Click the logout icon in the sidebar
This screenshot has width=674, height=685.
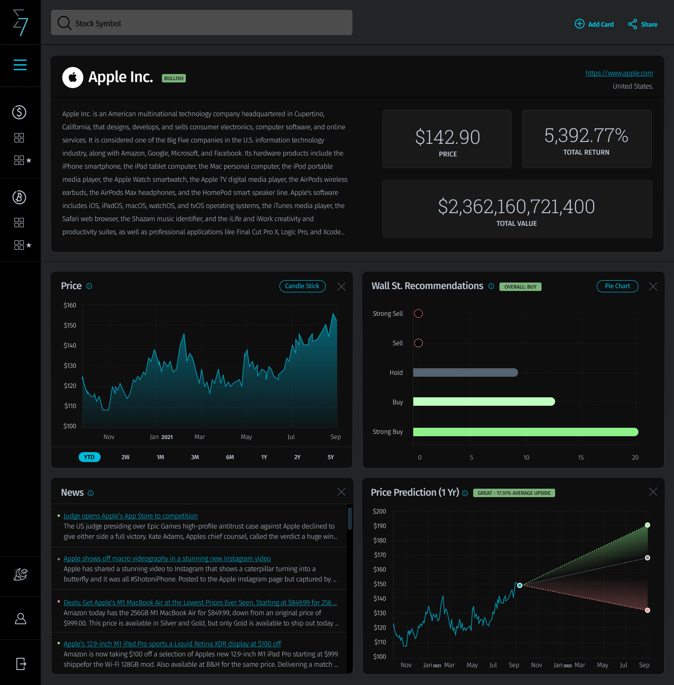[21, 663]
